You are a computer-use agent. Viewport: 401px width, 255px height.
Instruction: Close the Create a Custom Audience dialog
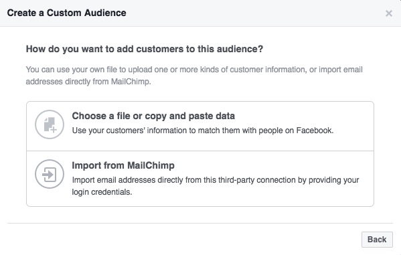[389, 13]
